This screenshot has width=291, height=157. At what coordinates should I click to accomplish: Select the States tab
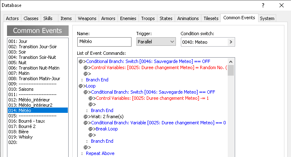tap(166, 18)
